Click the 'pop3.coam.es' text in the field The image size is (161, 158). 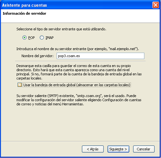point(69,56)
